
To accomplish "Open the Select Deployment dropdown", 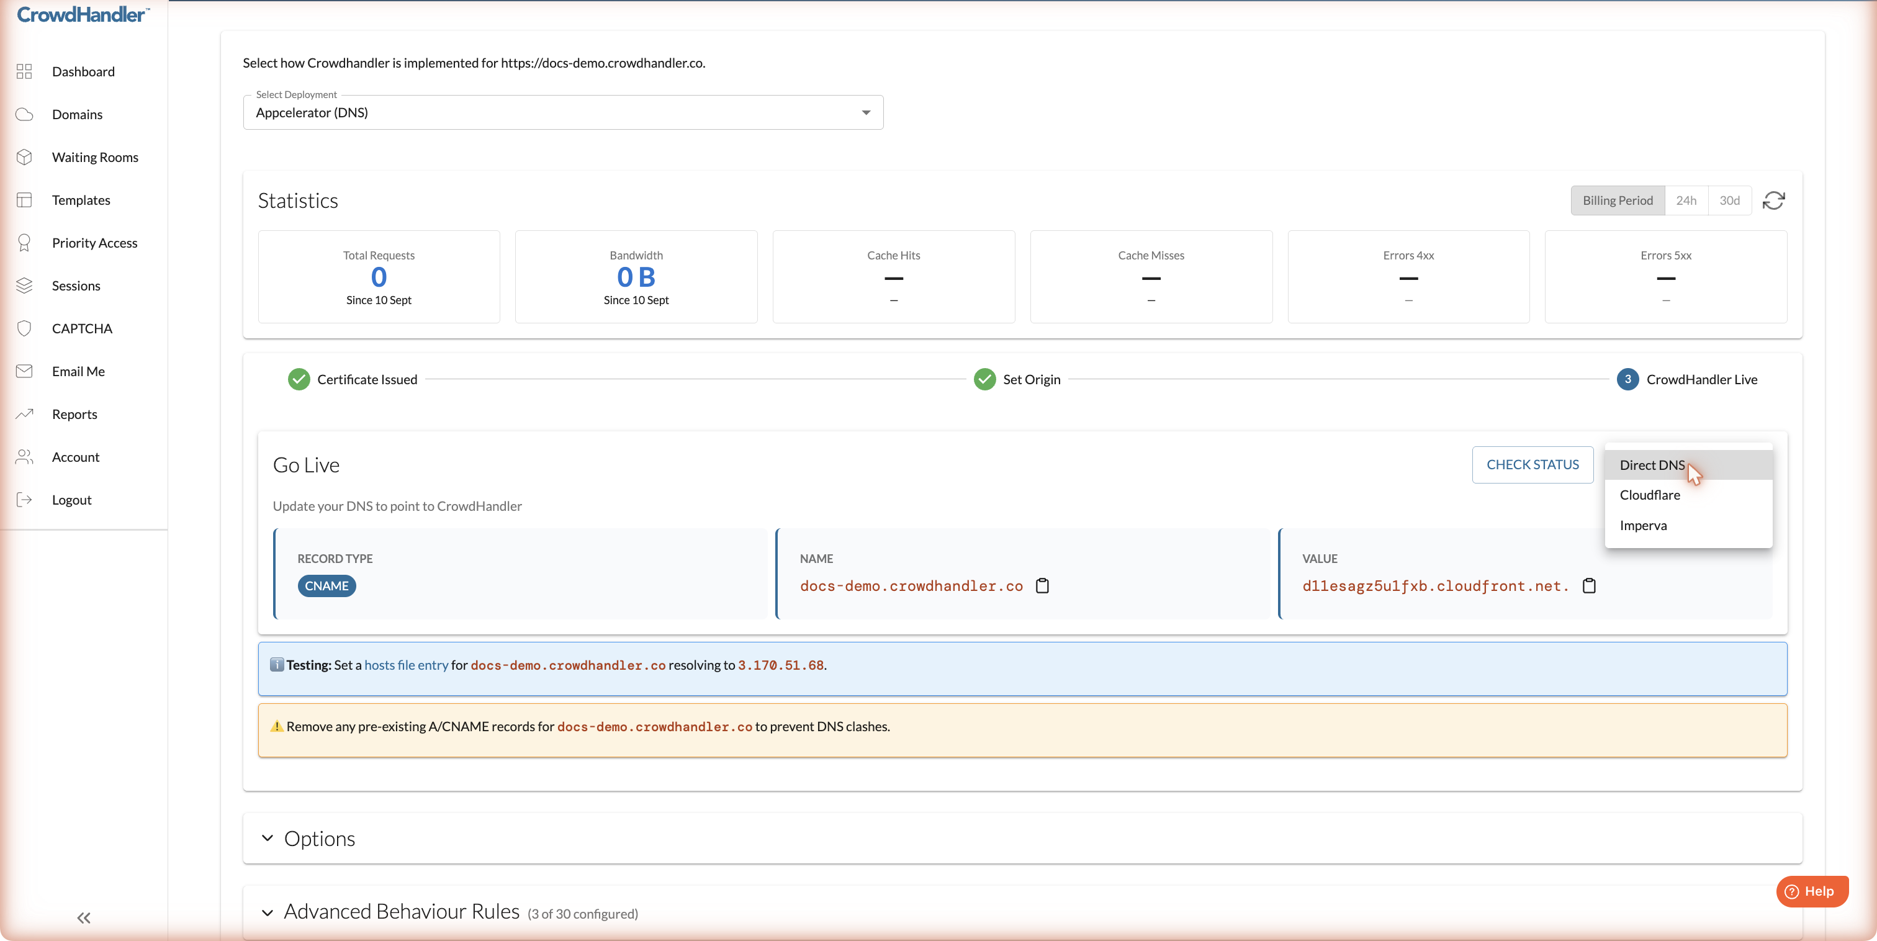I will click(562, 113).
